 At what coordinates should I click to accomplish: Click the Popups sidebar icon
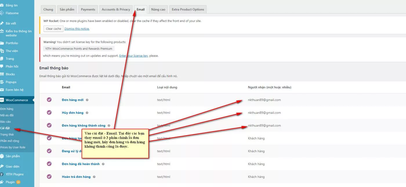pyautogui.click(x=3, y=82)
